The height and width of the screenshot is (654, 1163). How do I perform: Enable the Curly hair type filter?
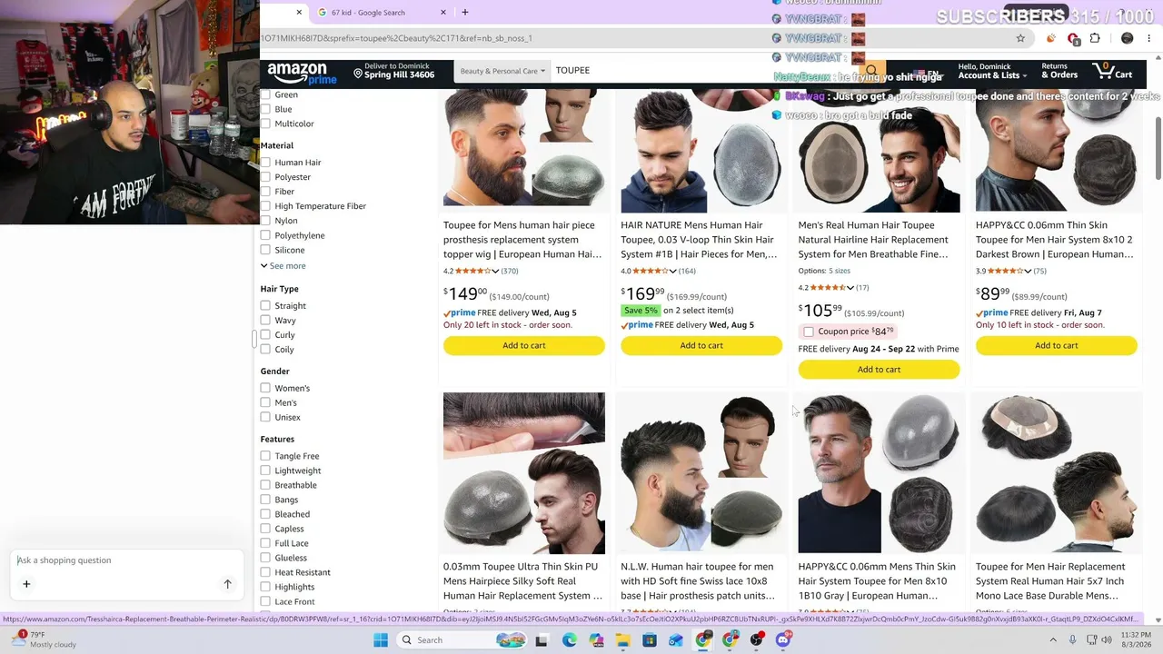(x=265, y=335)
